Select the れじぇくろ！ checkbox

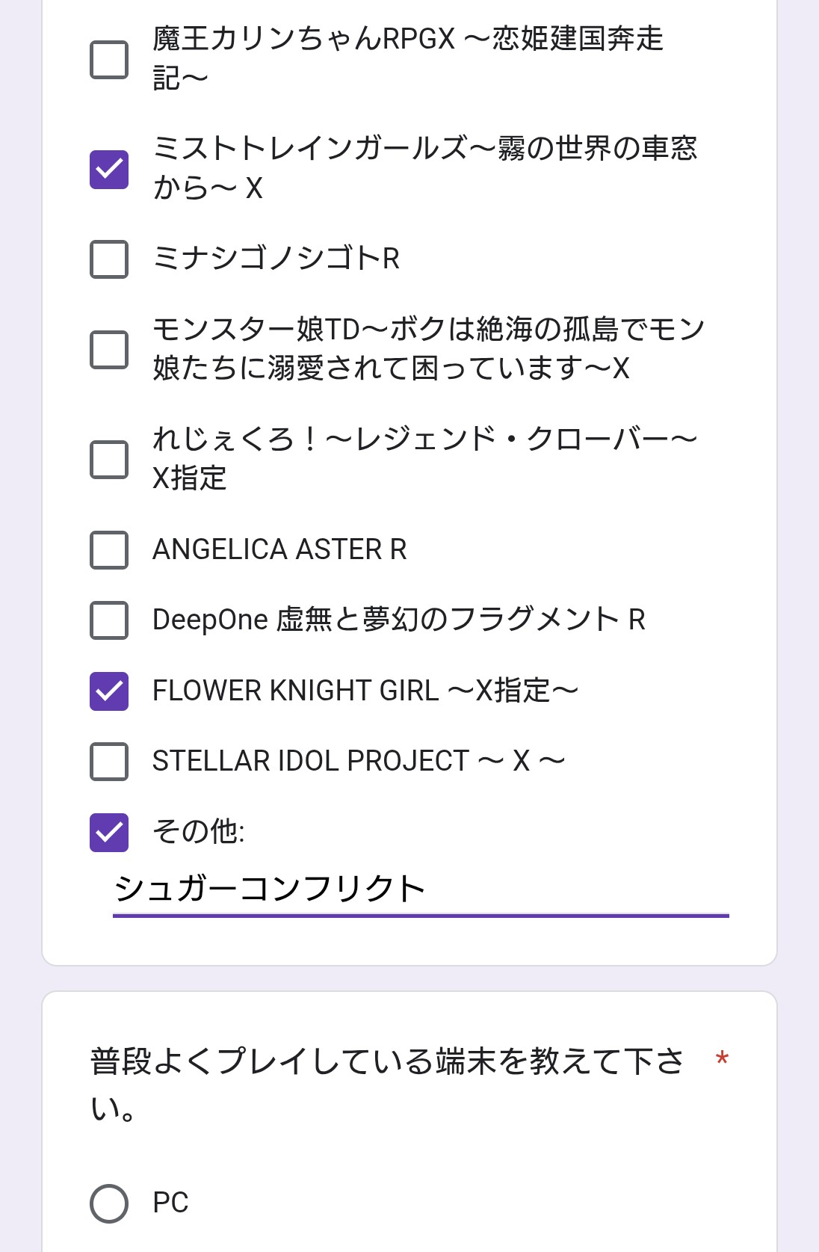[x=109, y=459]
